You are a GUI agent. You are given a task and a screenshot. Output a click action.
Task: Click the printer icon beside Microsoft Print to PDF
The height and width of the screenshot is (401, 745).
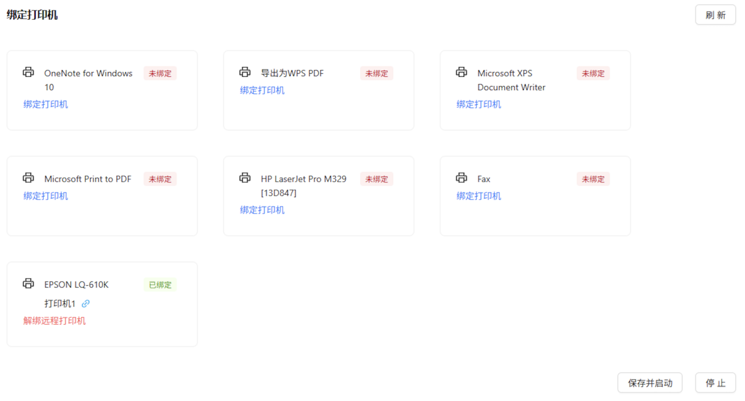coord(28,178)
